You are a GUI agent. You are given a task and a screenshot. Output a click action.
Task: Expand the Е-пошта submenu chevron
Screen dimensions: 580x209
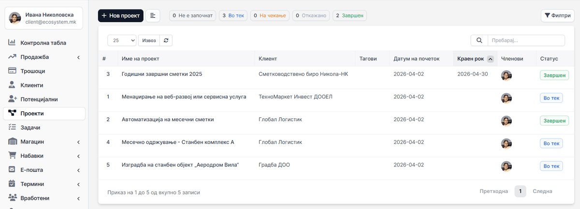click(78, 170)
